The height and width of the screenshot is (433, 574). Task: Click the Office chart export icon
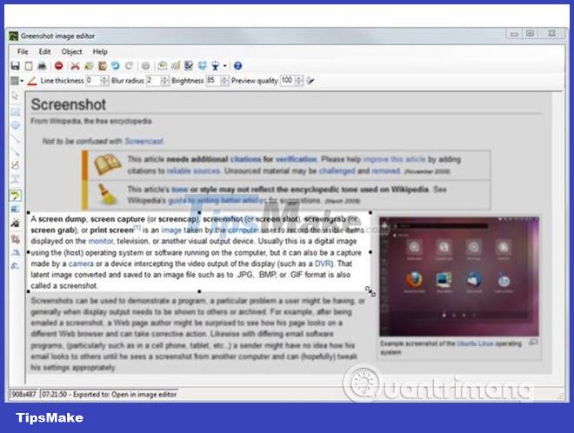[x=176, y=66]
